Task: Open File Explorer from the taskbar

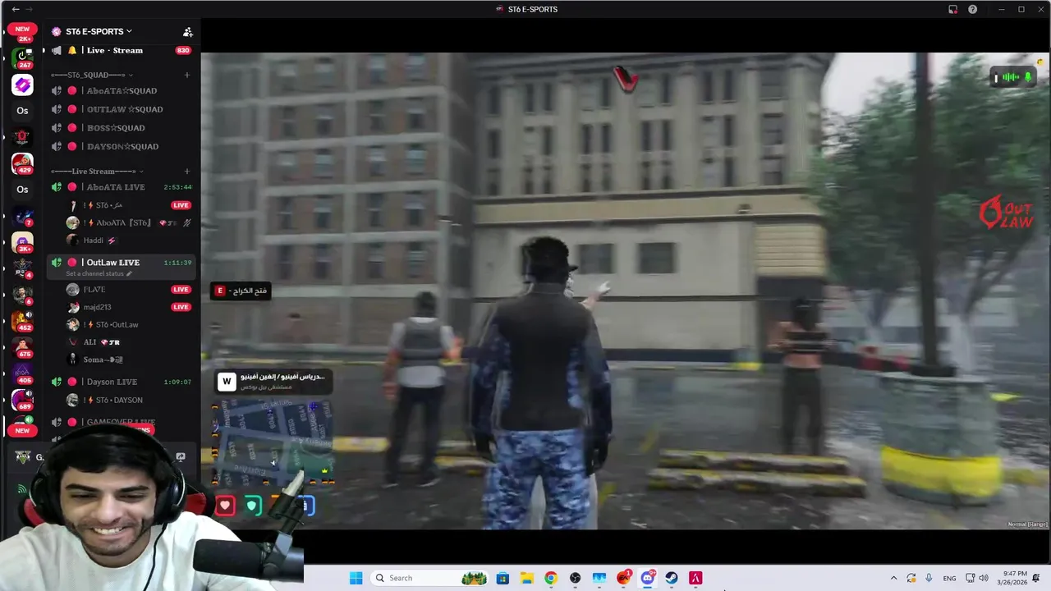Action: coord(526,578)
